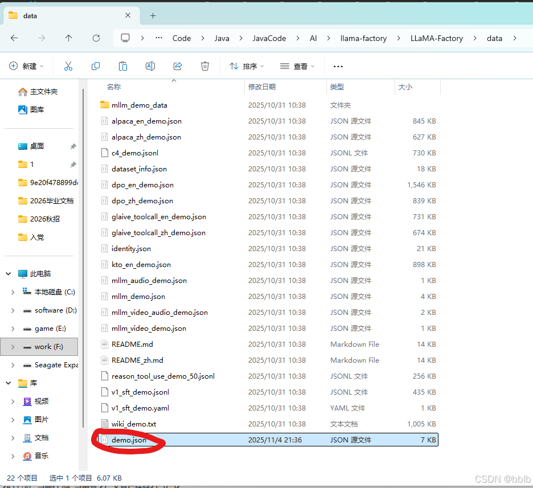Unpin icon next to folder 1
This screenshot has height=488, width=533.
point(73,165)
